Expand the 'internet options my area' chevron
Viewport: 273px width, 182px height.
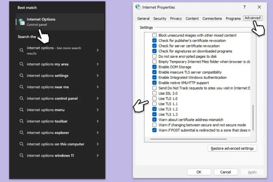point(98,64)
